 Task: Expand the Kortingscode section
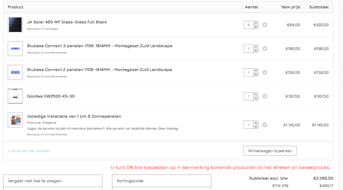click(x=162, y=181)
